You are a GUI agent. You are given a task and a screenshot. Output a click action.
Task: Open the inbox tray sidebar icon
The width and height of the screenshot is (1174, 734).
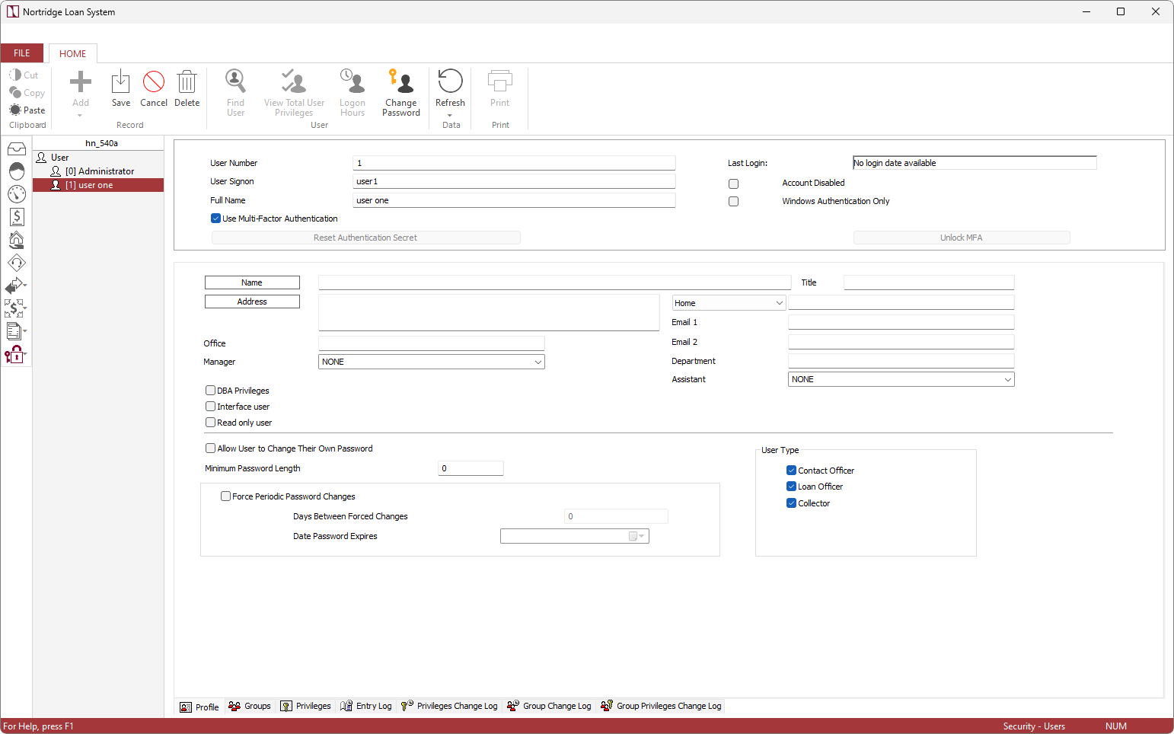click(x=16, y=148)
